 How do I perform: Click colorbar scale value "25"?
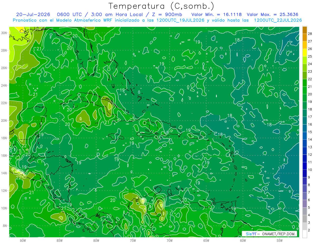(x=310, y=56)
